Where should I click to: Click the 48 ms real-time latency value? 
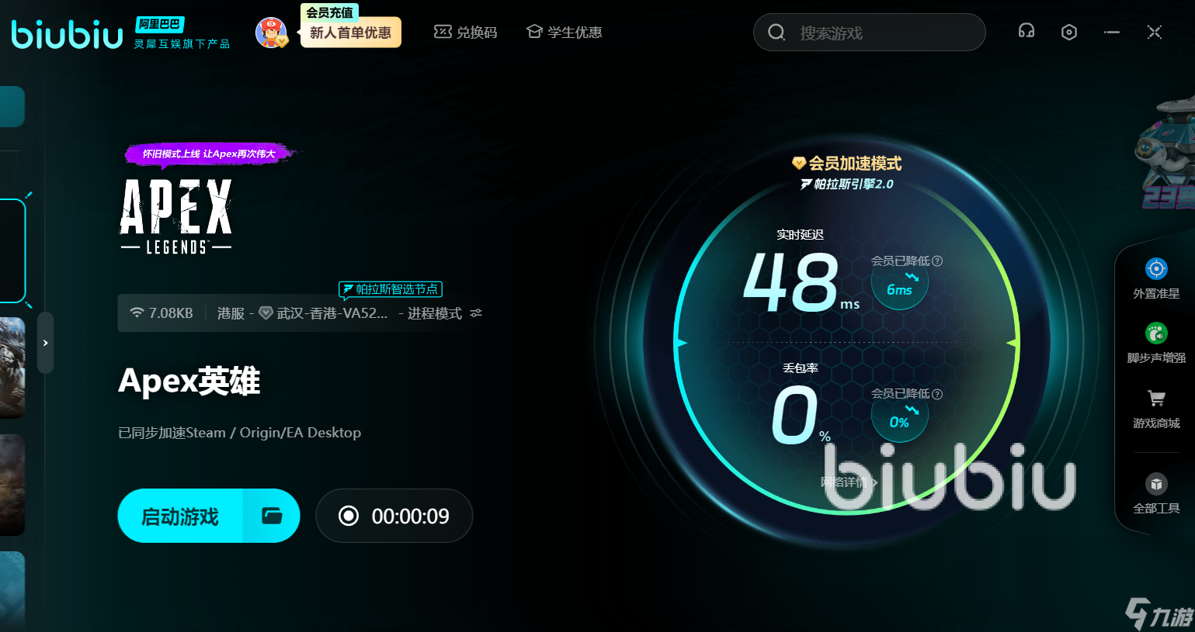tap(801, 281)
